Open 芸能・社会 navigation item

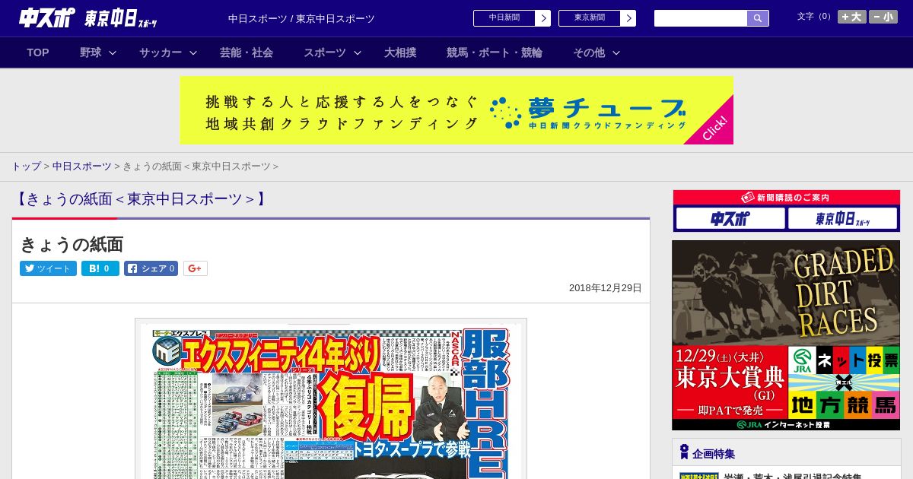[x=247, y=52]
